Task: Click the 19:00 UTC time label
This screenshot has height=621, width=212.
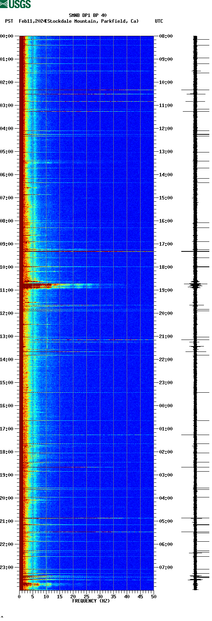Action: pyautogui.click(x=166, y=290)
